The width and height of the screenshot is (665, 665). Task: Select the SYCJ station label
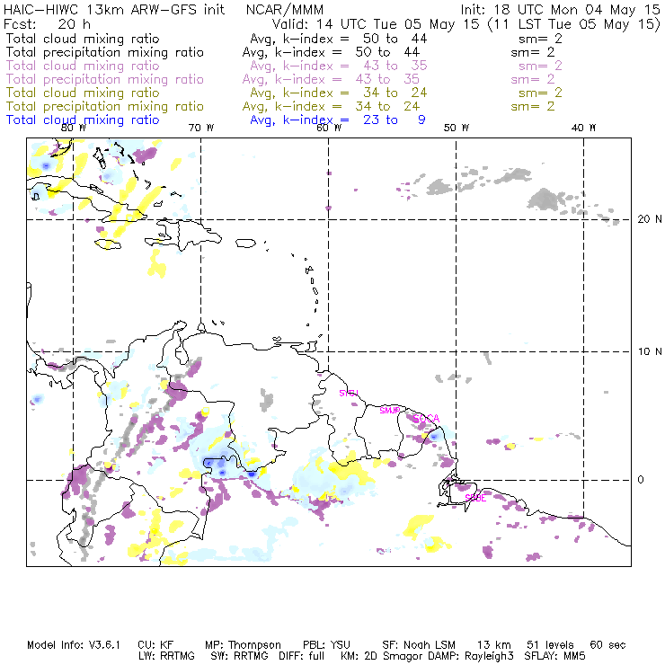(x=348, y=394)
